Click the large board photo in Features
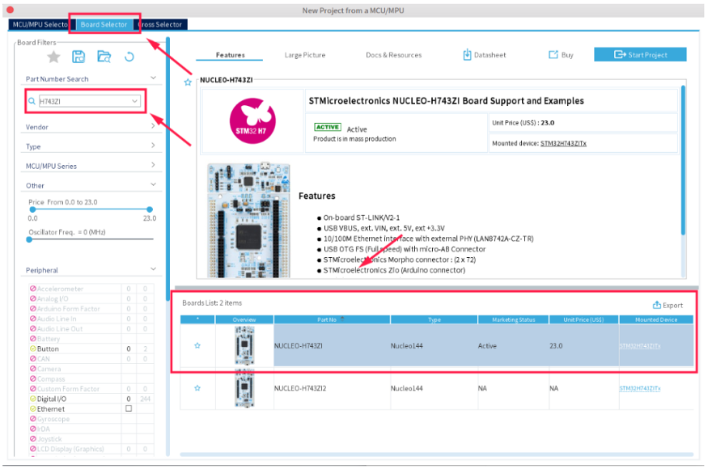The image size is (708, 469). [248, 220]
